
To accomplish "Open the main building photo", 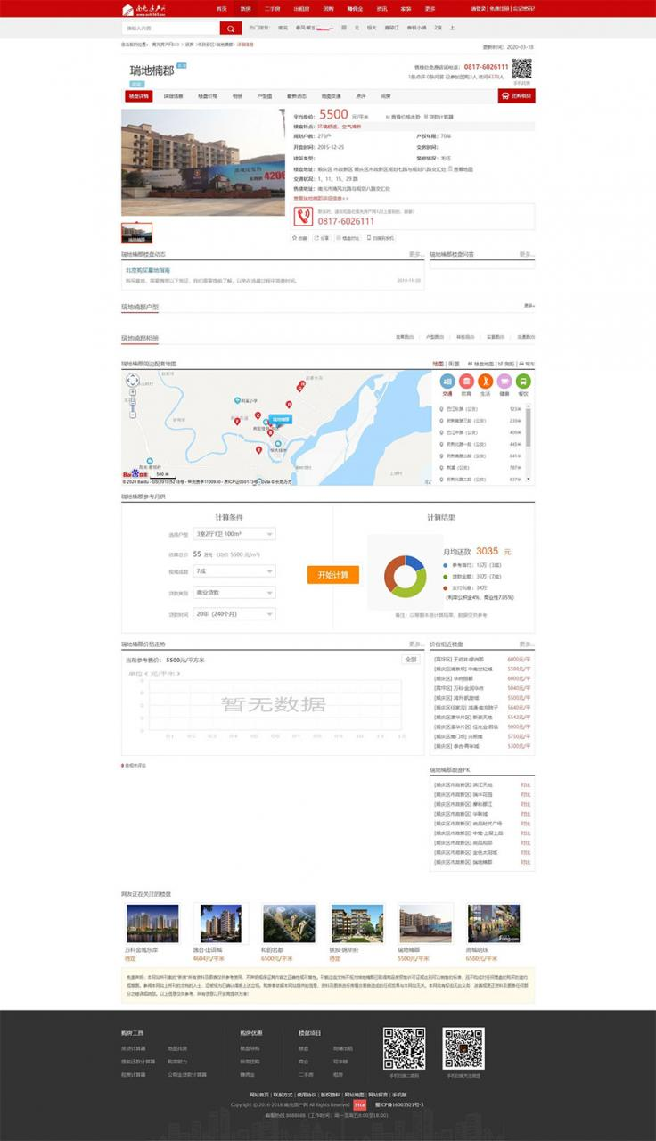I will coord(203,162).
